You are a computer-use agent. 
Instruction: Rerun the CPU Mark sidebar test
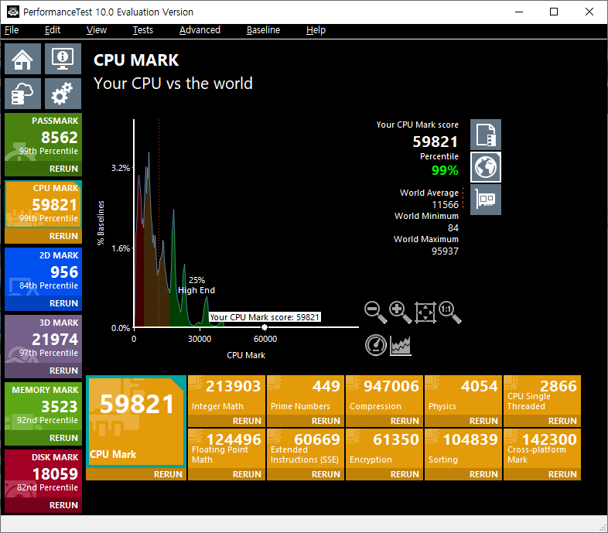(63, 236)
